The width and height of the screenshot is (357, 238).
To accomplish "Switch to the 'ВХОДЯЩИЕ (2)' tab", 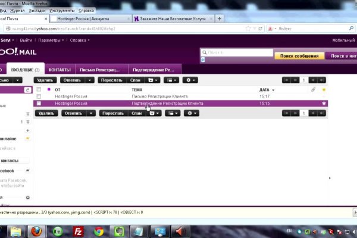I will (25, 70).
